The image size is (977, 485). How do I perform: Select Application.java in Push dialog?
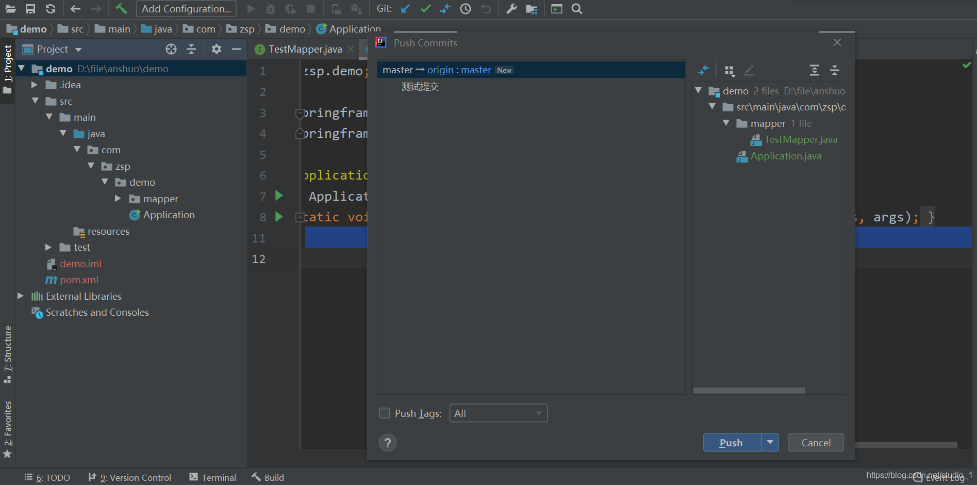coord(786,156)
